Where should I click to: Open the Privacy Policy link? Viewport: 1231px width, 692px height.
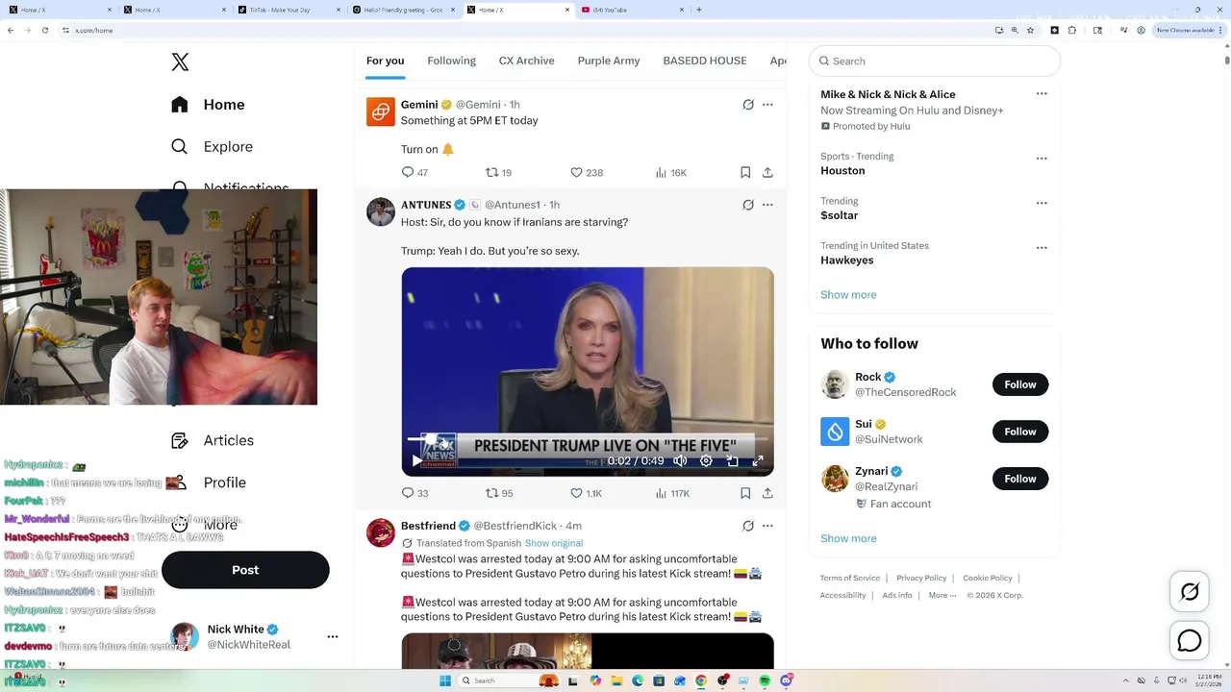coord(921,578)
